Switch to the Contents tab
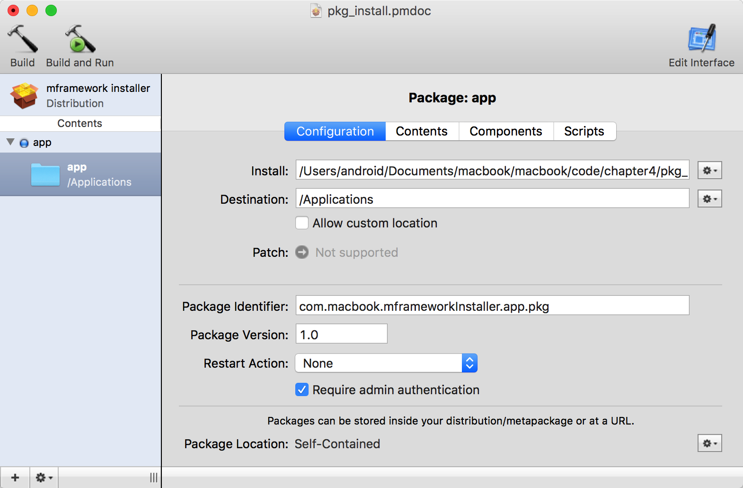This screenshot has width=743, height=488. point(422,131)
